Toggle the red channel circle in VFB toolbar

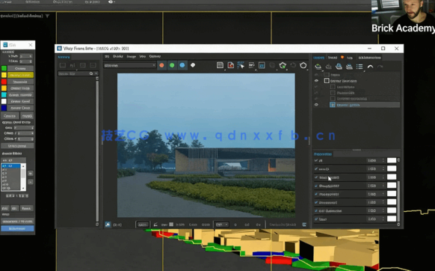pos(161,65)
